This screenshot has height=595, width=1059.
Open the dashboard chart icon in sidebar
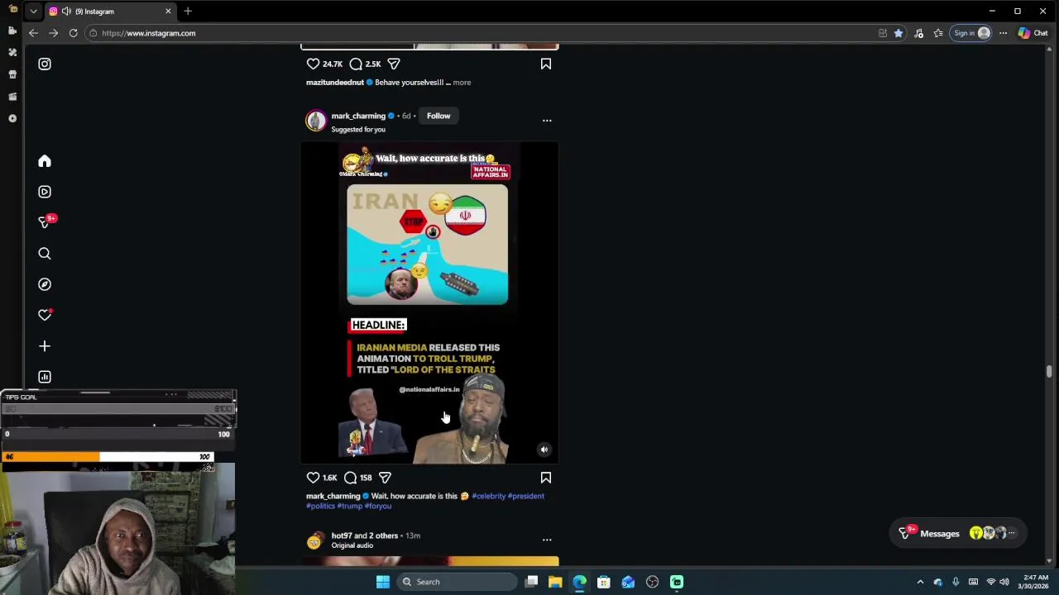coord(45,377)
